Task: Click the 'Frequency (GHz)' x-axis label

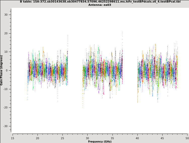Action: pyautogui.click(x=100, y=141)
